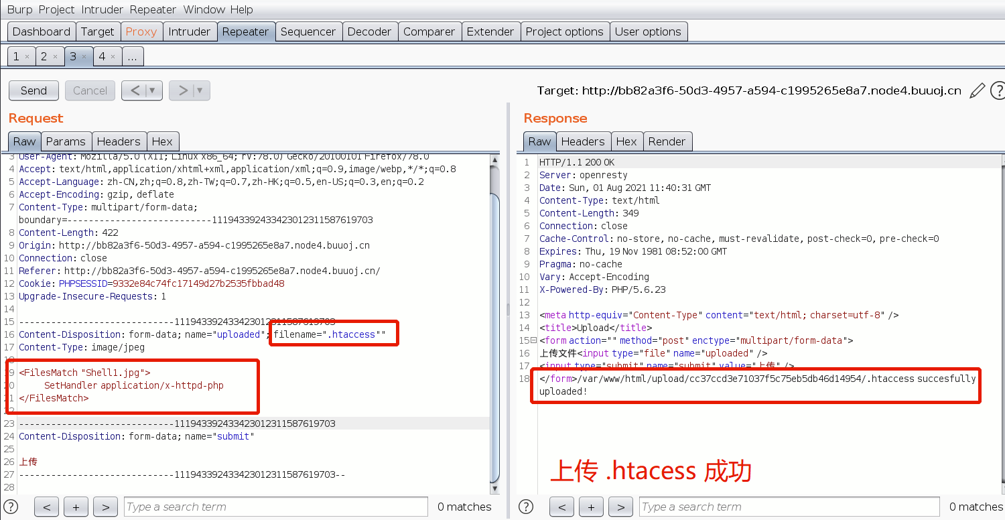Image resolution: width=1005 pixels, height=520 pixels.
Task: Open request search help icon
Action: 11,507
